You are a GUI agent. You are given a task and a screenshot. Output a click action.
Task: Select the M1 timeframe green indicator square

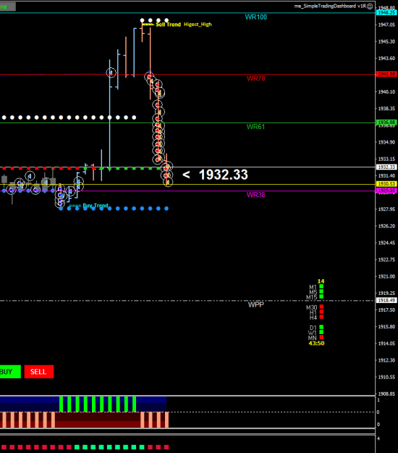321,286
